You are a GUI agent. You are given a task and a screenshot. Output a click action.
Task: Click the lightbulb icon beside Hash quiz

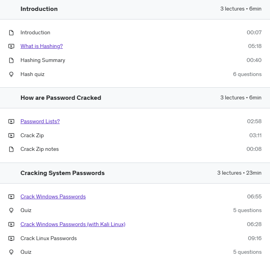11,74
